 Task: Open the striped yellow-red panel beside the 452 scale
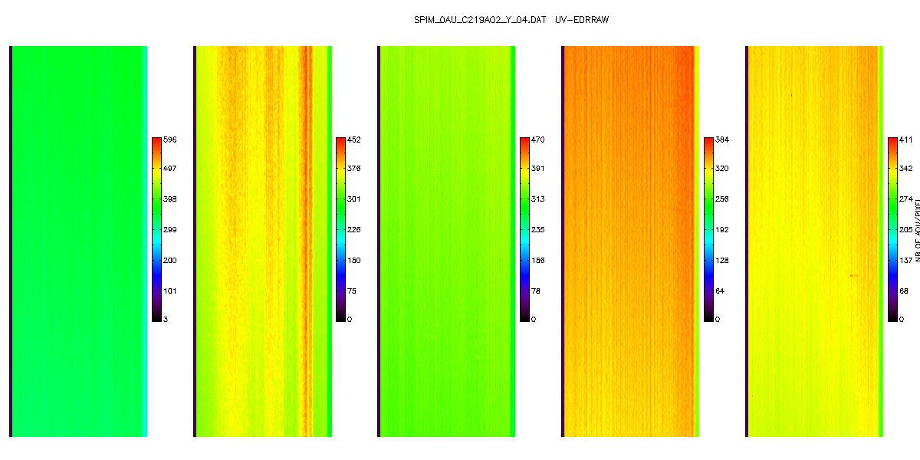tap(262, 242)
